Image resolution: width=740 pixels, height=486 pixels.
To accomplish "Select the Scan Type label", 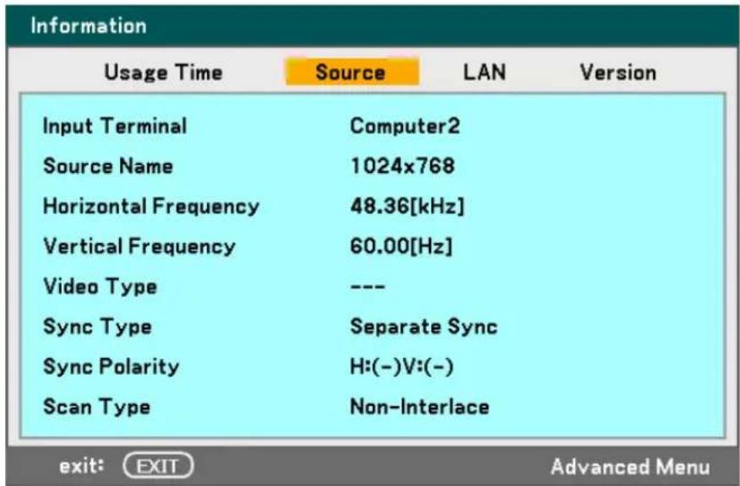I will (97, 407).
